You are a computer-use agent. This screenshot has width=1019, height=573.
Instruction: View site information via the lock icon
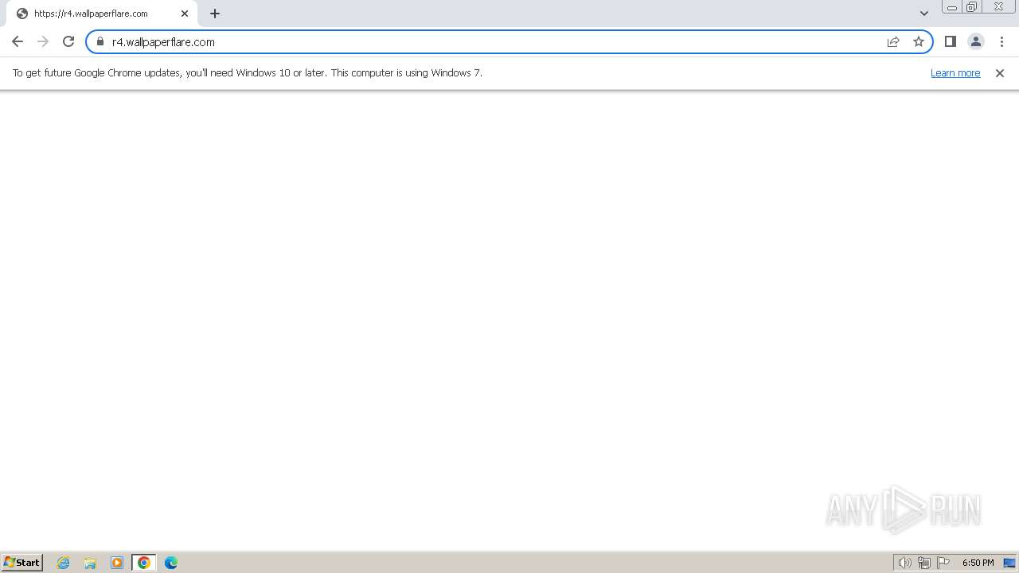pyautogui.click(x=100, y=41)
